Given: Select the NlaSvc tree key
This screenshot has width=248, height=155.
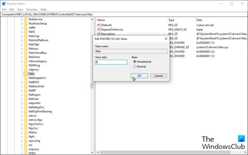Looking at the screenshot, I should tap(33, 132).
